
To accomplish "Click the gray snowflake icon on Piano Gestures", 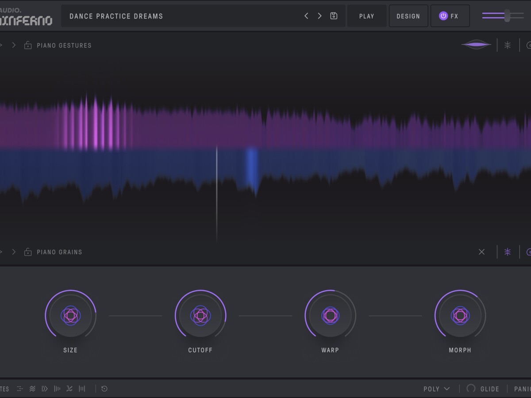I will coord(508,45).
